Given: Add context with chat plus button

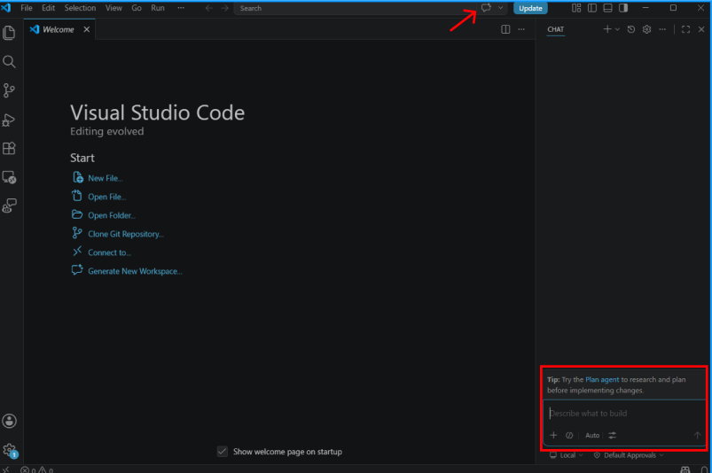Looking at the screenshot, I should [553, 436].
